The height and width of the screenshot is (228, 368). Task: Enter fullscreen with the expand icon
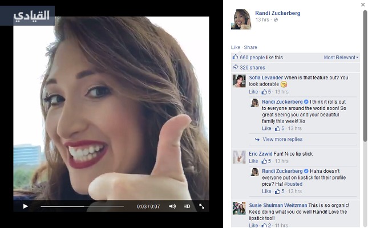click(201, 206)
